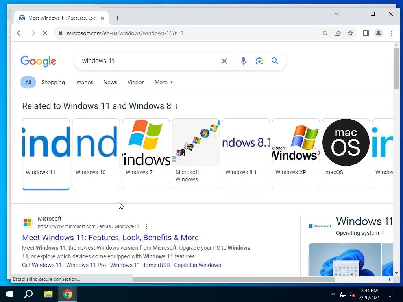View site information lock icon
Viewport: 403px width, 302px height.
[x=60, y=33]
